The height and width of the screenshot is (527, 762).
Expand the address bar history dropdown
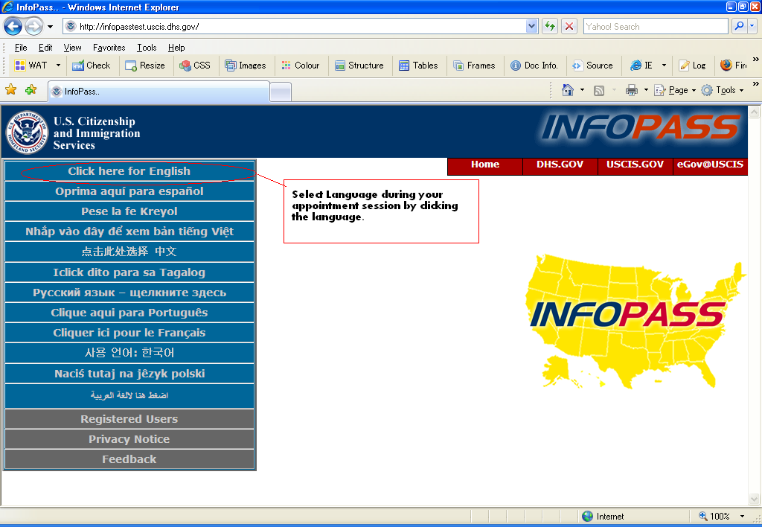[531, 26]
